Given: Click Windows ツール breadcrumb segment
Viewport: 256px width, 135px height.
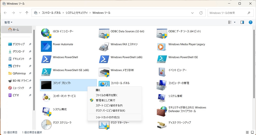Looking at the screenshot, I should (x=101, y=13).
